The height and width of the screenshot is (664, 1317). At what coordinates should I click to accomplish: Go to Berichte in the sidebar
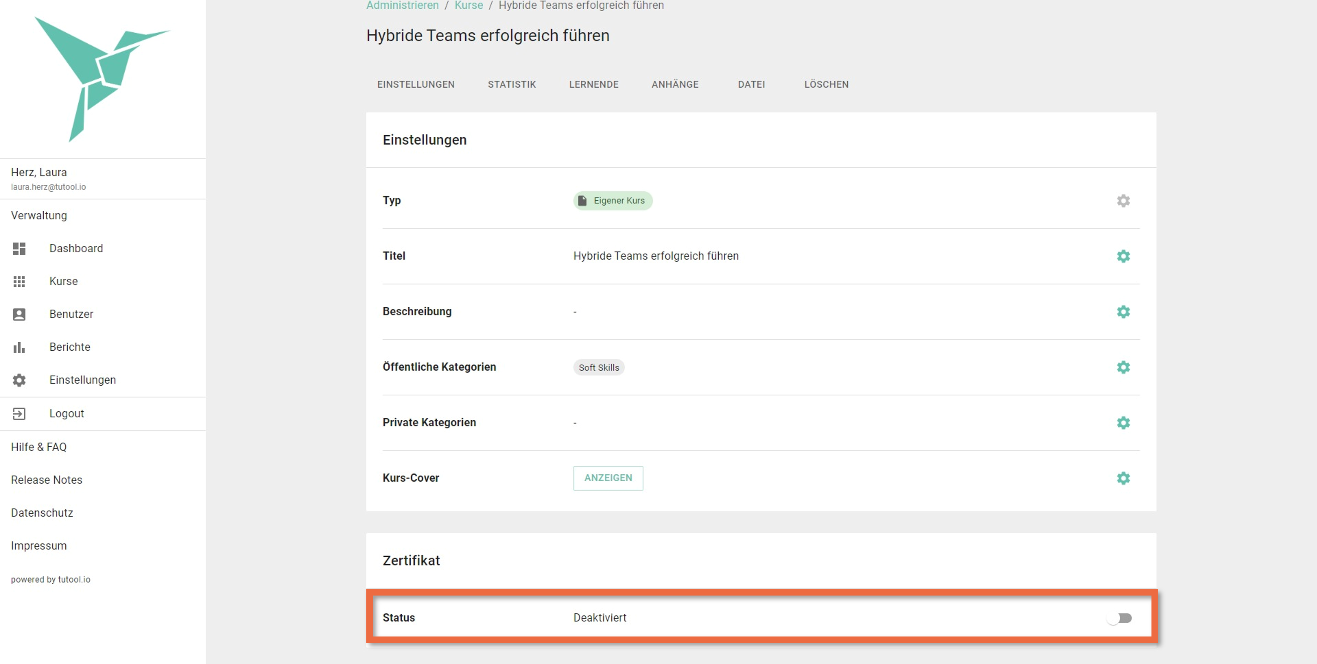coord(69,347)
